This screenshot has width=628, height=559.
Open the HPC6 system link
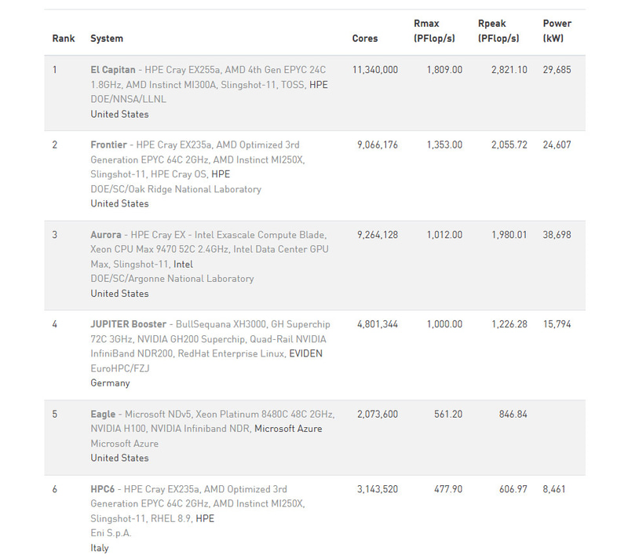tap(103, 488)
